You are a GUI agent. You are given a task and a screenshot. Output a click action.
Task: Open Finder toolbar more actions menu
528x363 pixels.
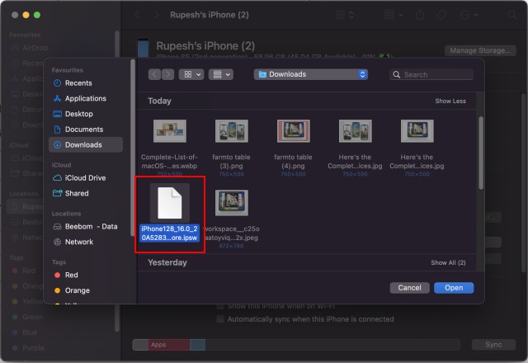(469, 15)
